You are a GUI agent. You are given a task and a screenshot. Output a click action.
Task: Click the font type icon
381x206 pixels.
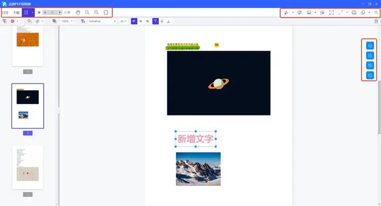[x=83, y=21]
